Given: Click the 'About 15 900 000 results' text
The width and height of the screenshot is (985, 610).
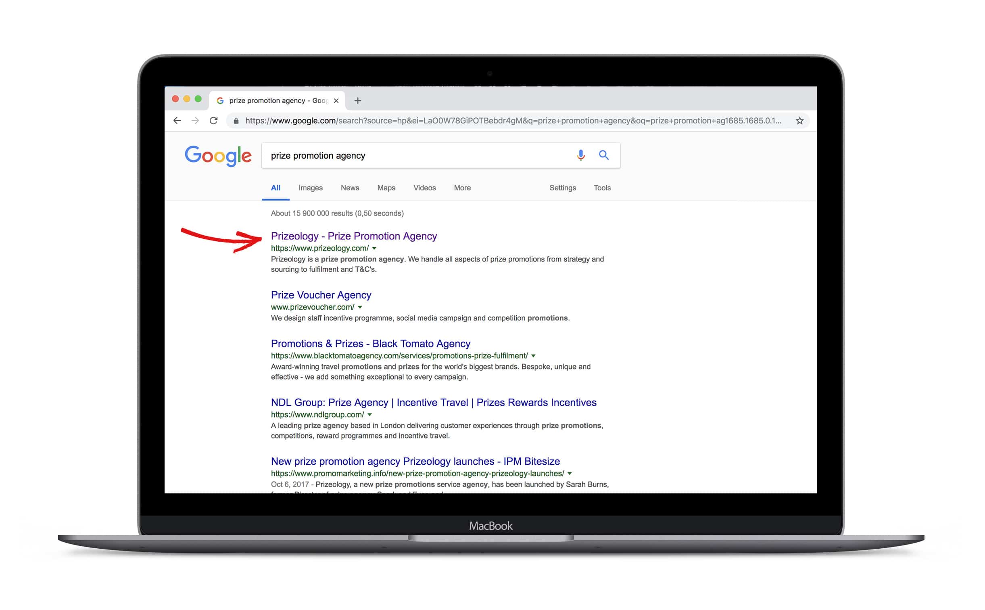Looking at the screenshot, I should pos(337,213).
